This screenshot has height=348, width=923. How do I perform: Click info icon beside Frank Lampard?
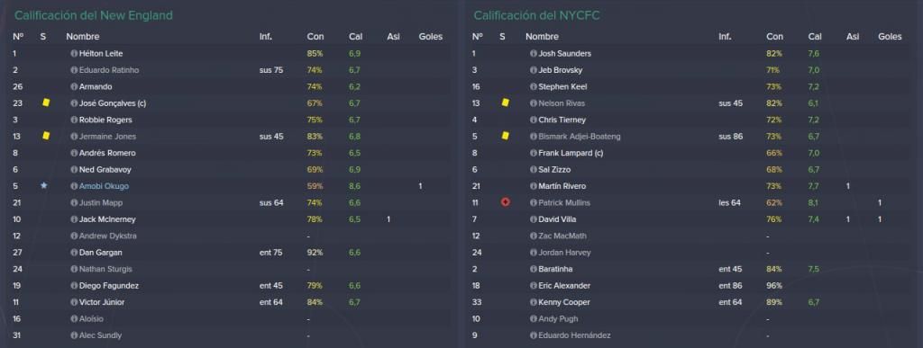click(534, 153)
